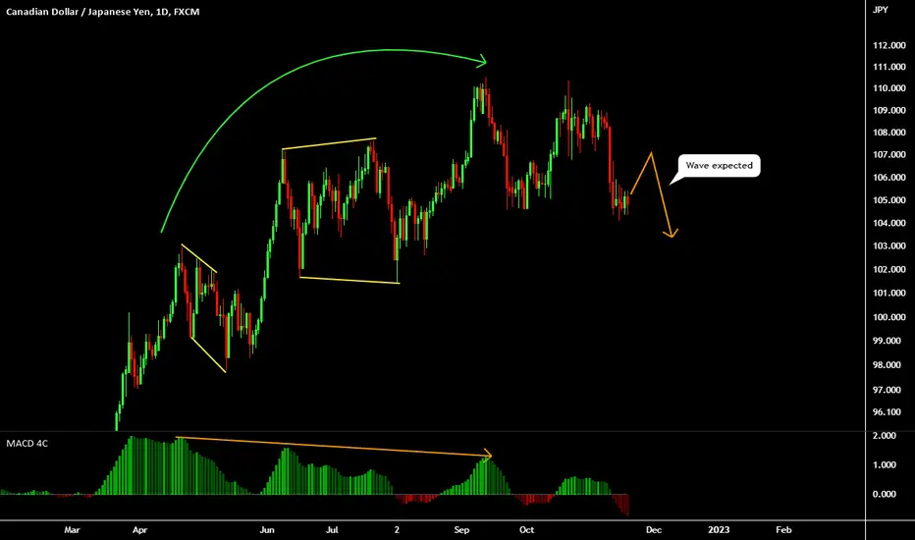Click the Jun date label
The width and height of the screenshot is (915, 540).
267,530
